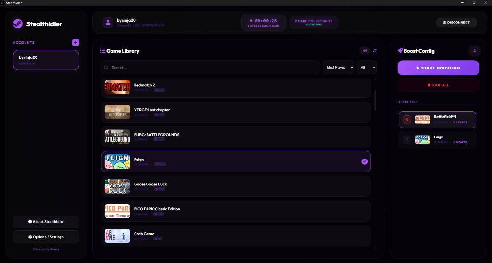Click PICO PARK thumbnail image
Viewport: 492px width, 263px height.
pos(117,211)
